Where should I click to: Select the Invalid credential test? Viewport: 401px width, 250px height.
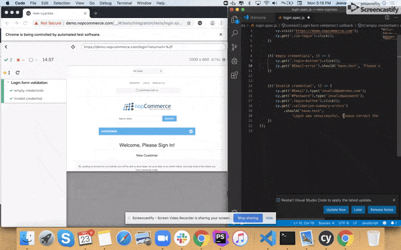click(x=28, y=99)
